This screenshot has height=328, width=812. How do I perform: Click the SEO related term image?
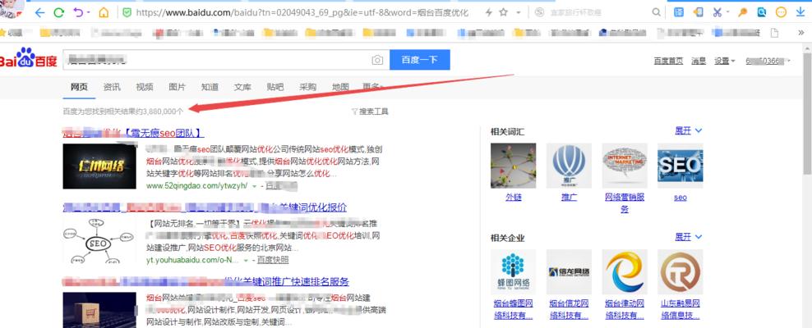pyautogui.click(x=680, y=166)
